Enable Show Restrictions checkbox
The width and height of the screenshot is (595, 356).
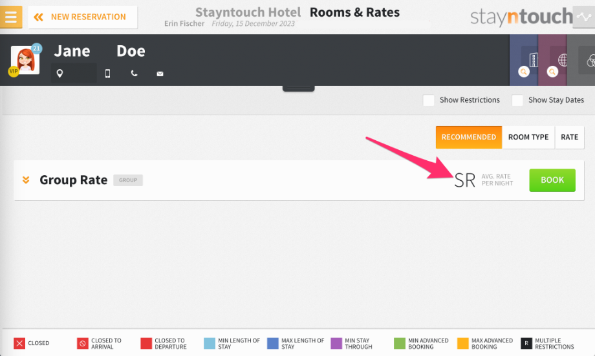[x=428, y=101]
